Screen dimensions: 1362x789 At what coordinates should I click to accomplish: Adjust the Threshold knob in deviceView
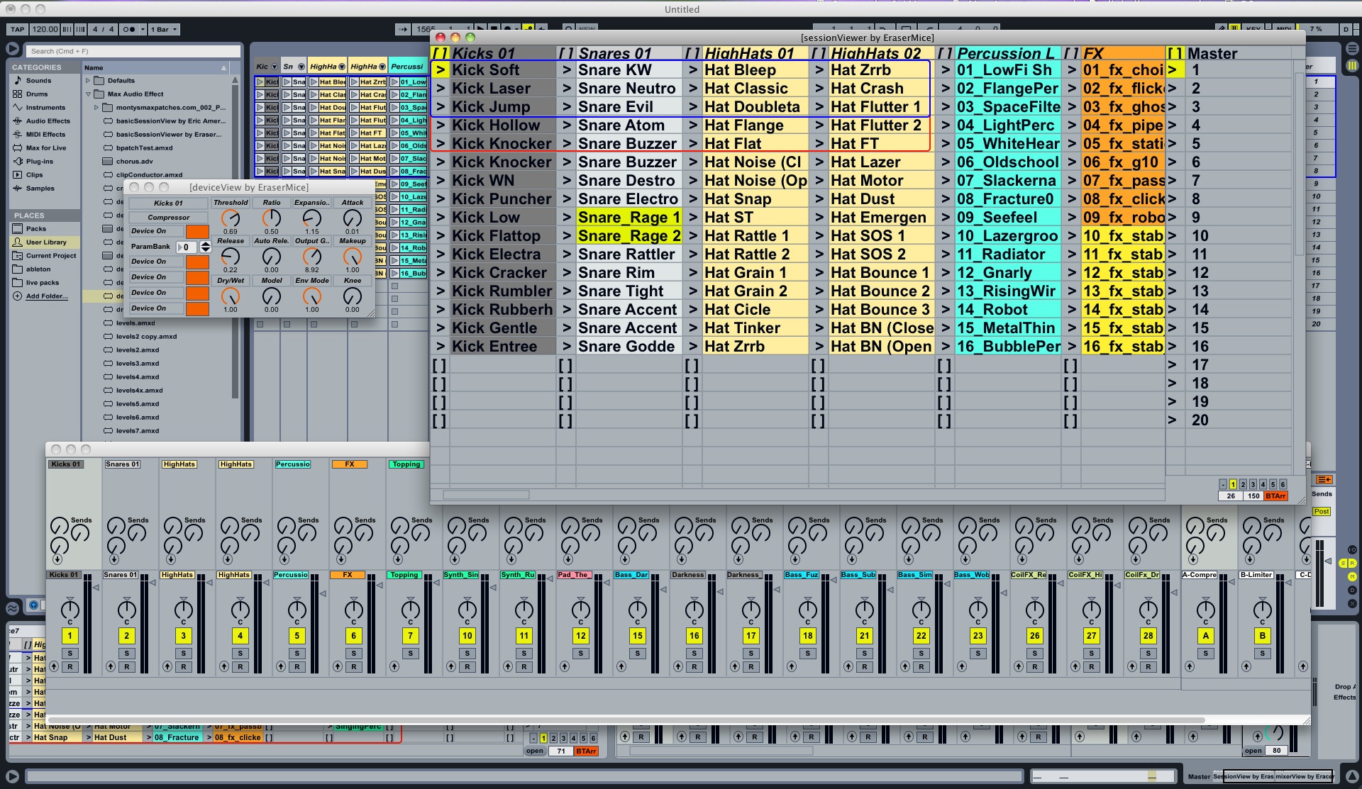click(231, 218)
